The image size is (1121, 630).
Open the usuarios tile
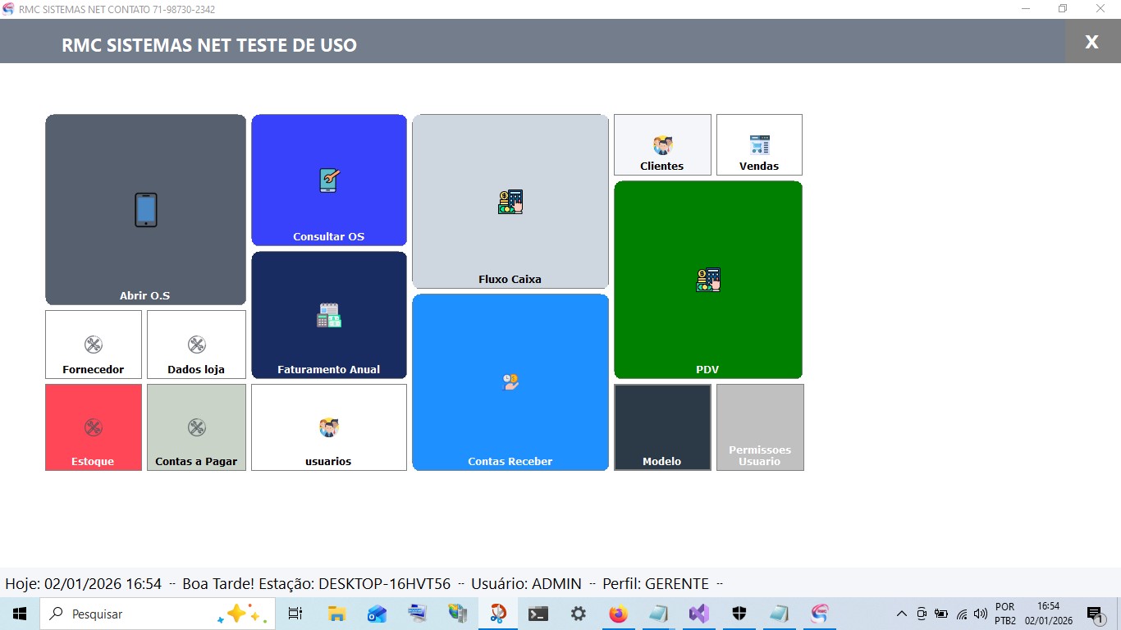(328, 427)
